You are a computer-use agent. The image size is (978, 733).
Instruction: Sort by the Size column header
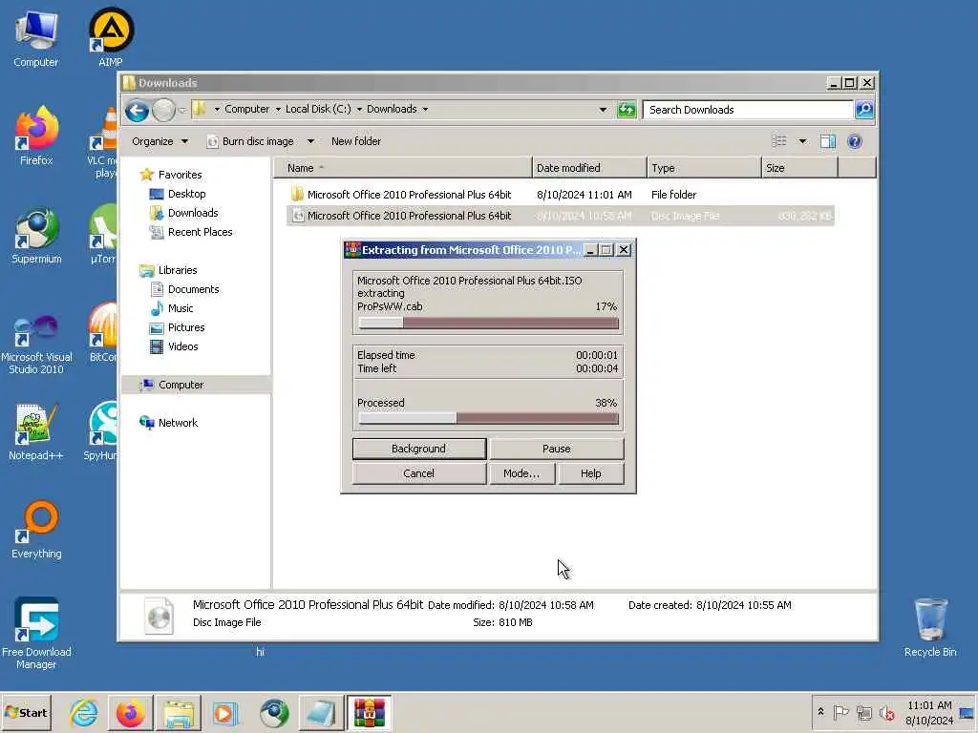pyautogui.click(x=800, y=168)
